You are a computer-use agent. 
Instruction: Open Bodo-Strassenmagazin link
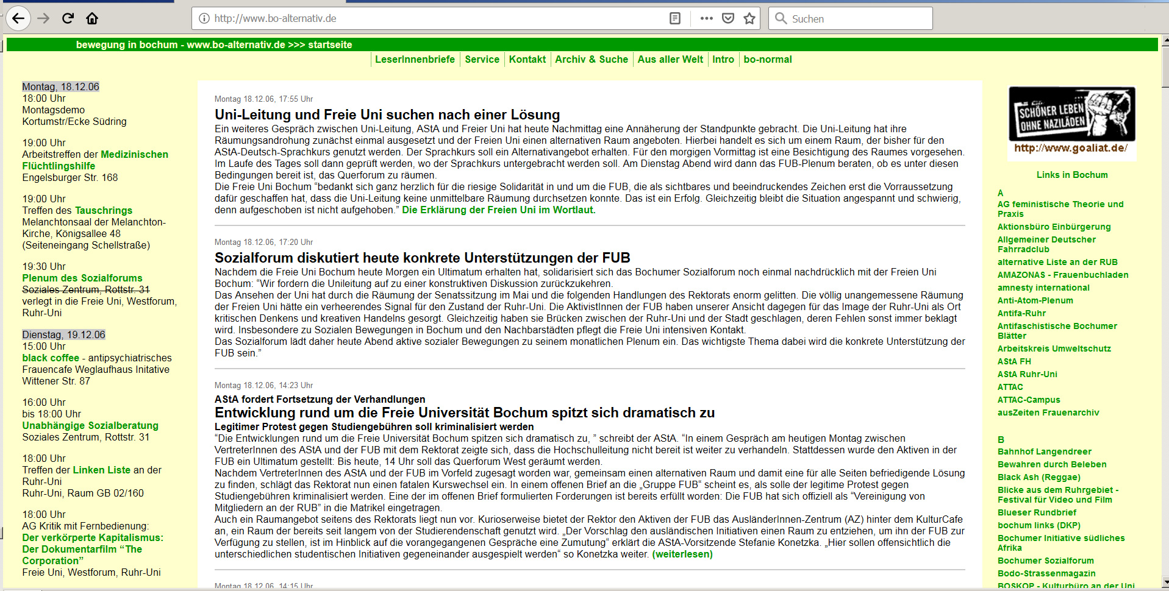tap(1046, 573)
